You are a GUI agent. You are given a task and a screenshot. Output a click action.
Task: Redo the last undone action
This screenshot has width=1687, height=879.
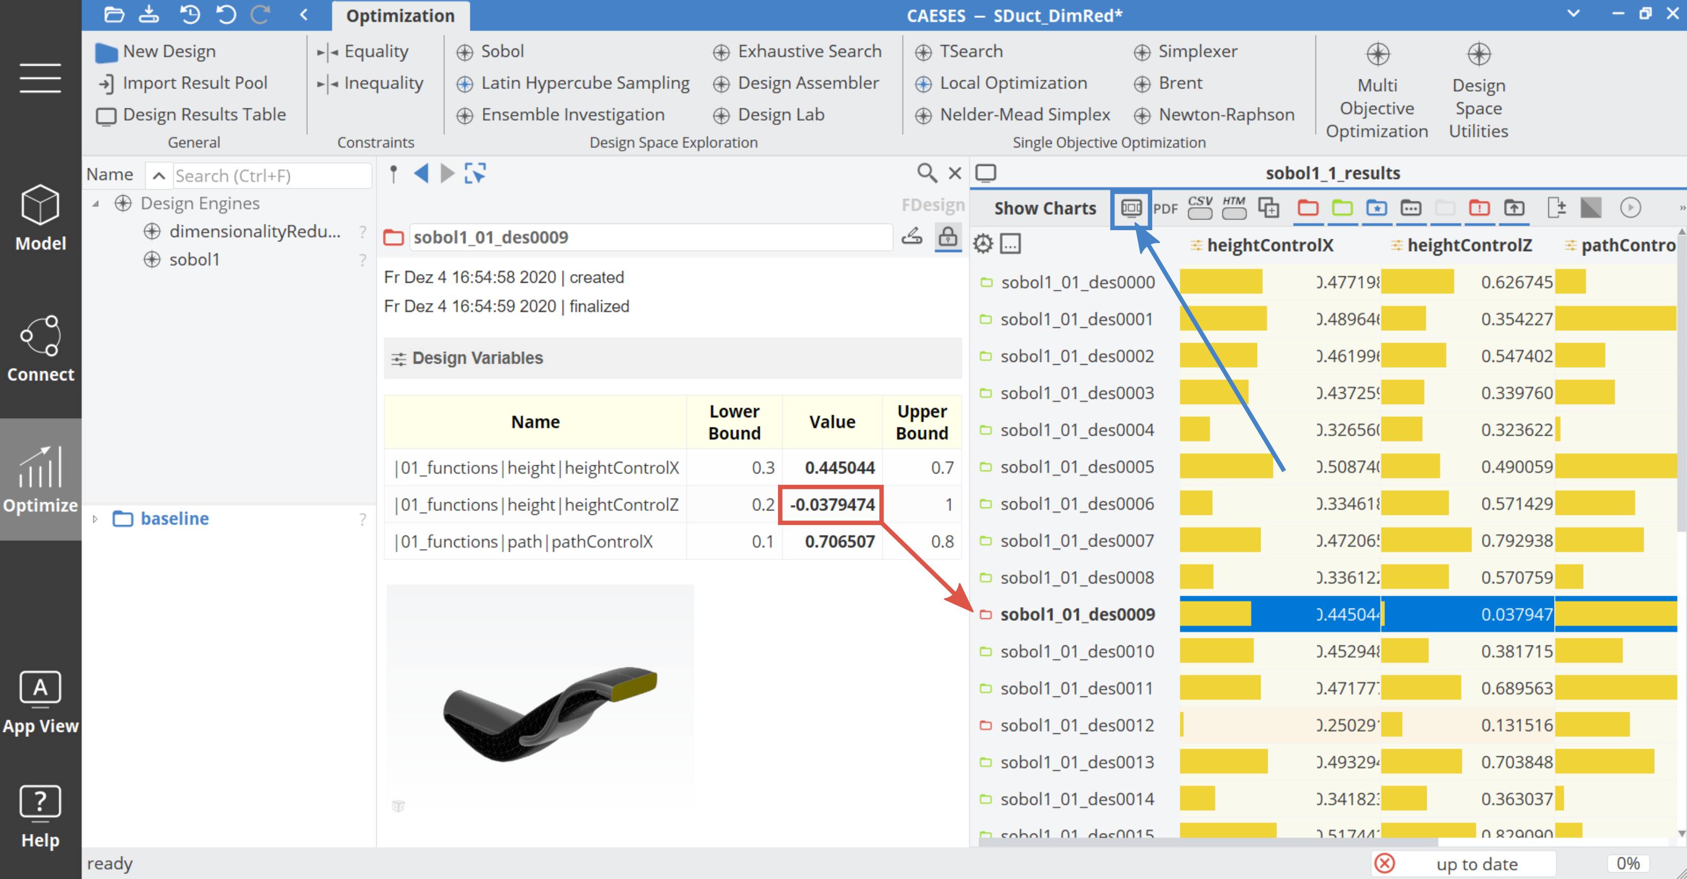point(261,14)
